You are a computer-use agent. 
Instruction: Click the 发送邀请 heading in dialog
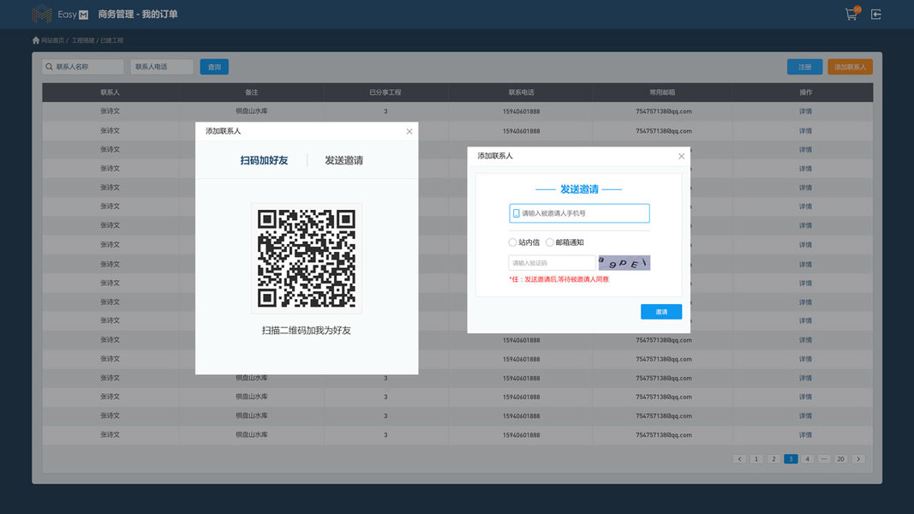[x=579, y=189]
